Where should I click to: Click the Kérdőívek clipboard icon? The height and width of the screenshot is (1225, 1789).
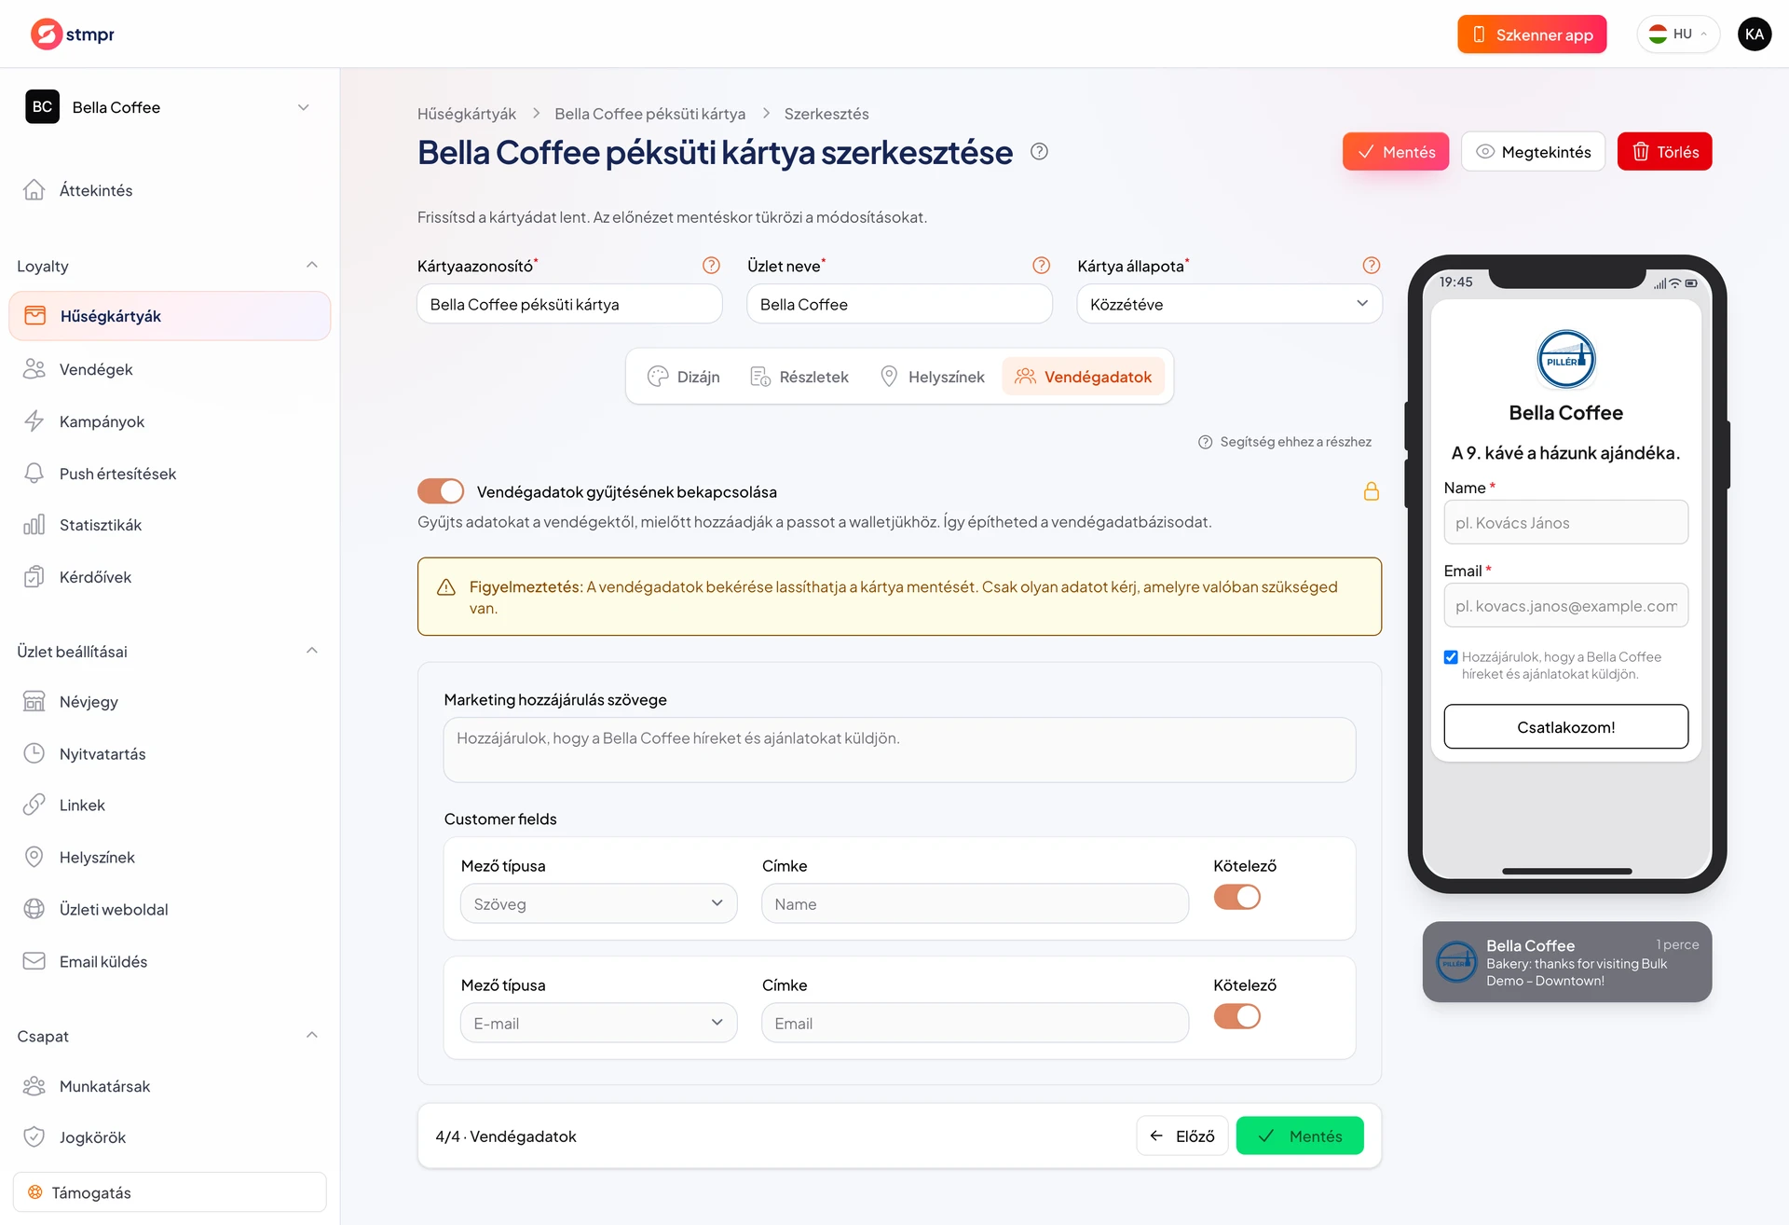pos(34,577)
